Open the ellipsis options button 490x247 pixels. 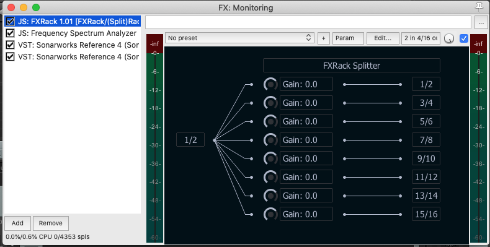click(x=481, y=23)
